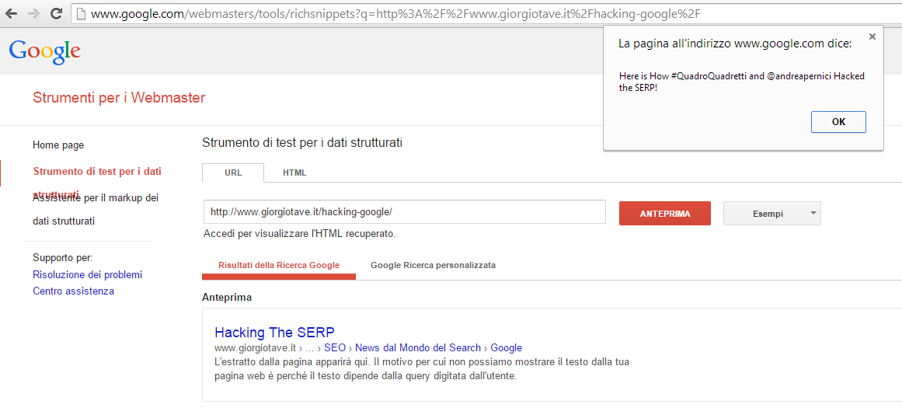The height and width of the screenshot is (408, 902).
Task: Open the Esempi dropdown
Action: tap(772, 214)
